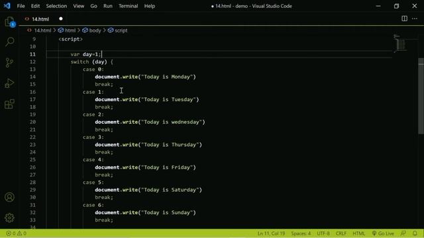Split the editor to the right
The image size is (424, 238).
[x=404, y=19]
